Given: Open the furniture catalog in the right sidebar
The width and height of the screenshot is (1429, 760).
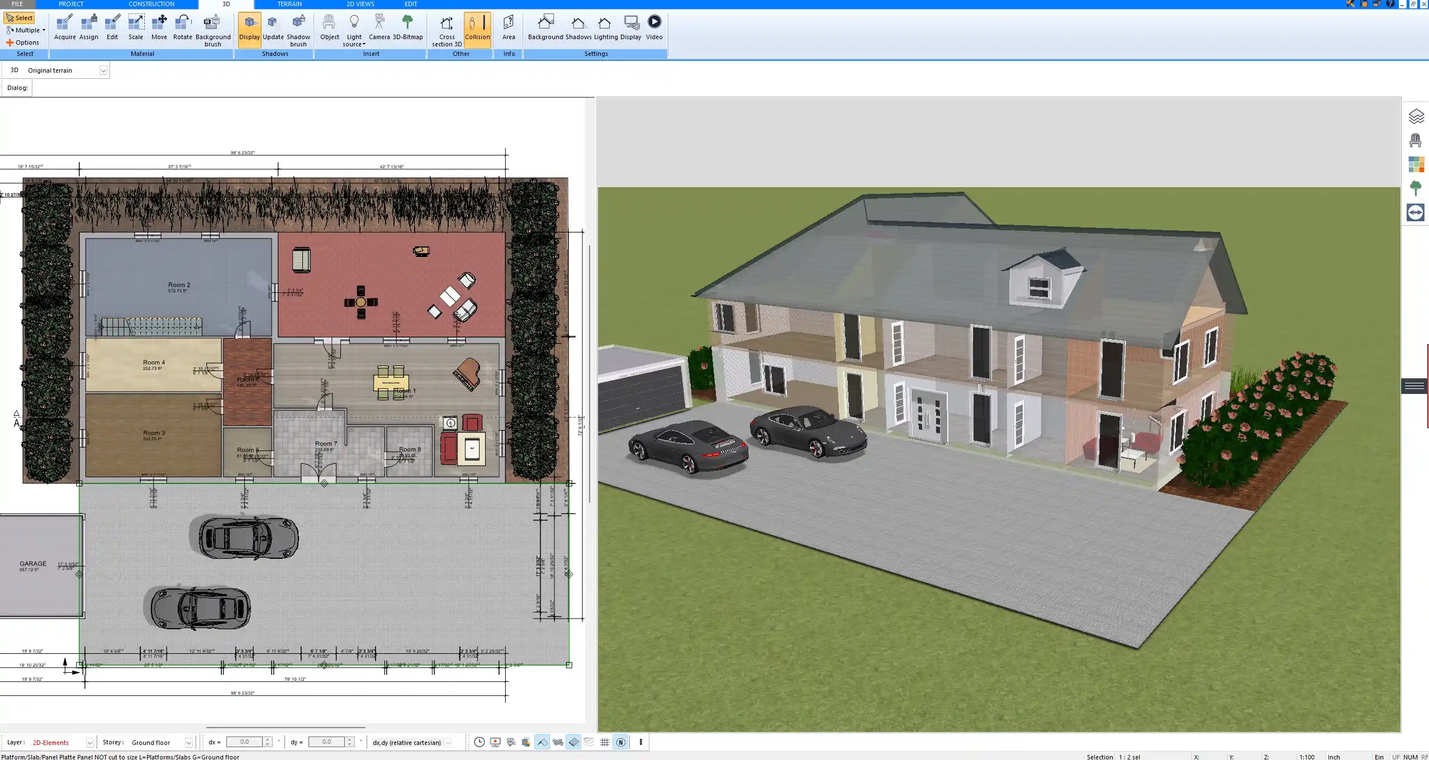Looking at the screenshot, I should [1416, 139].
